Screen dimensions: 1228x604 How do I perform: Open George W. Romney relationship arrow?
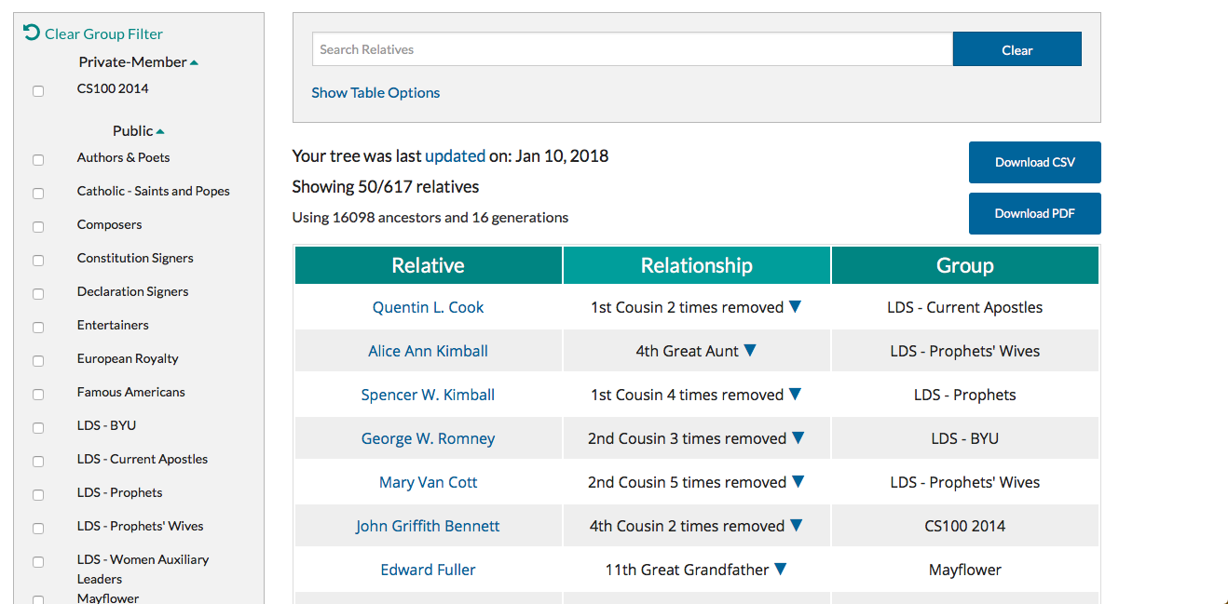tap(798, 438)
